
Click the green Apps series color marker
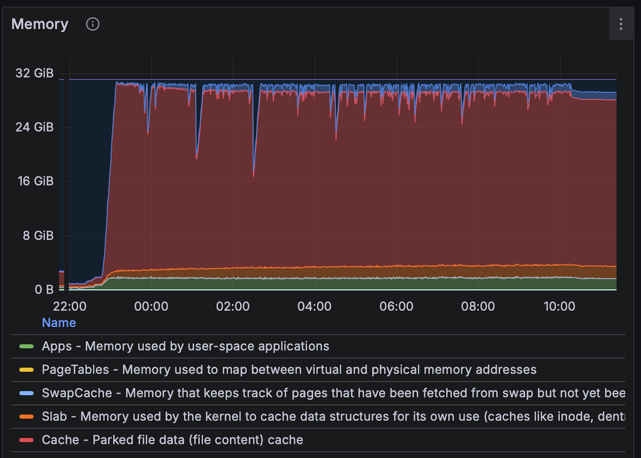[26, 346]
